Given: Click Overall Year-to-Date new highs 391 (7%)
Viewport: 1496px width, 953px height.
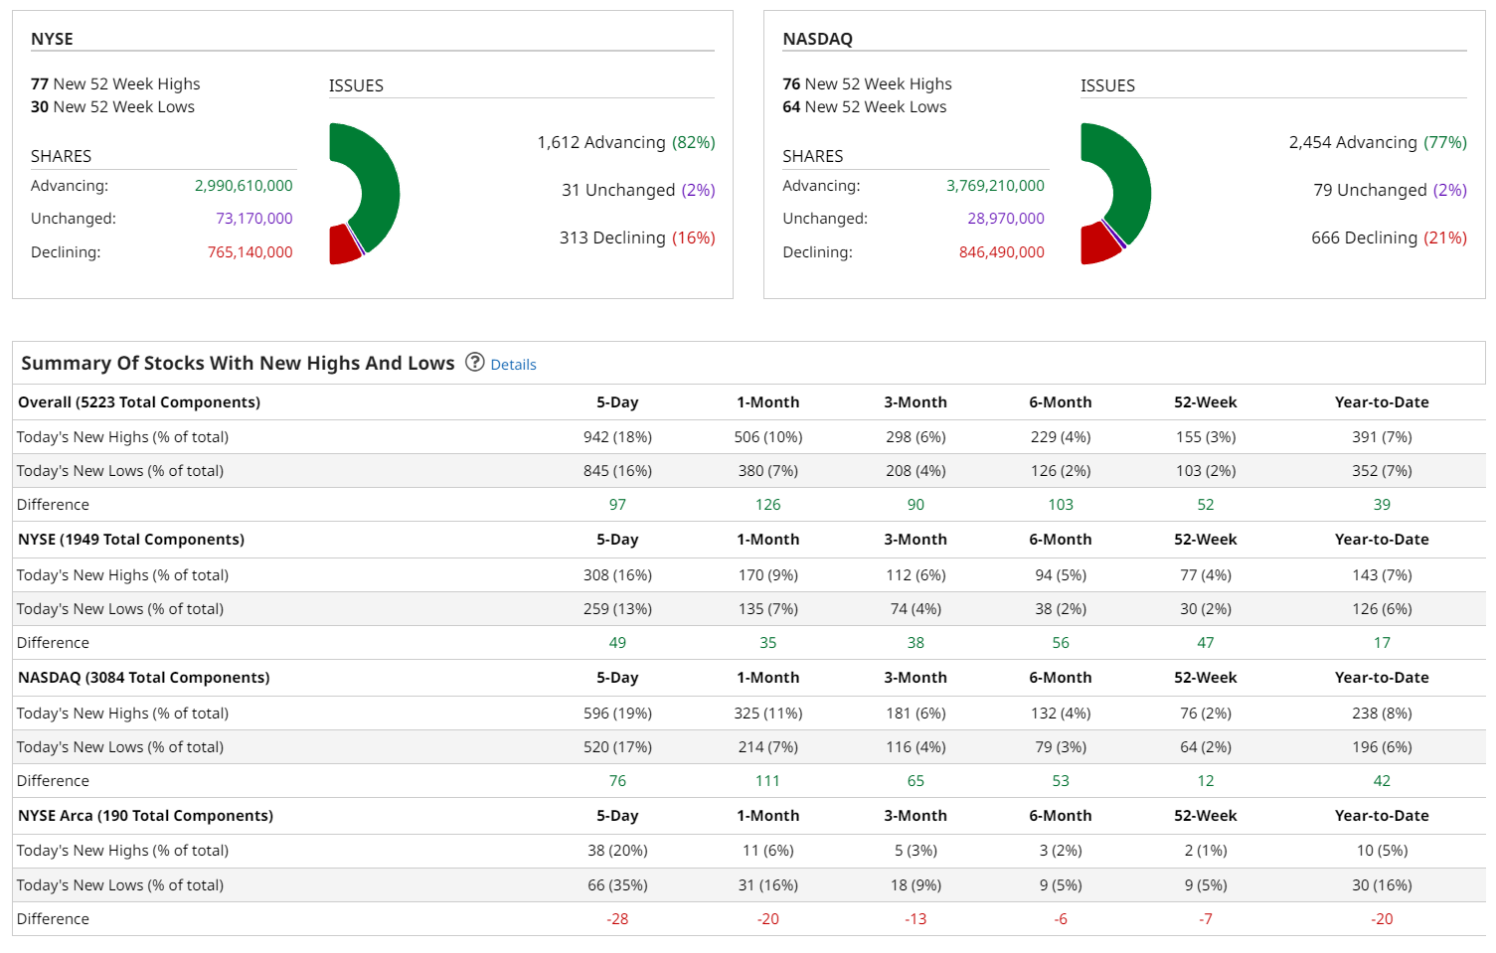Looking at the screenshot, I should (1382, 437).
